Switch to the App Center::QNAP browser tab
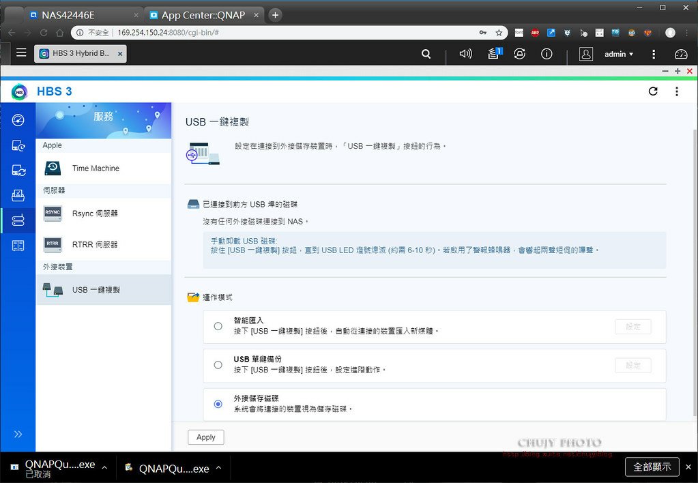 tap(204, 15)
